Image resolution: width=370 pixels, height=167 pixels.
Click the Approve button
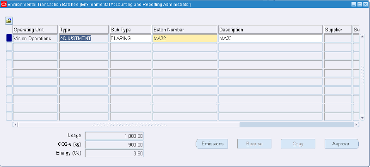pos(341,144)
